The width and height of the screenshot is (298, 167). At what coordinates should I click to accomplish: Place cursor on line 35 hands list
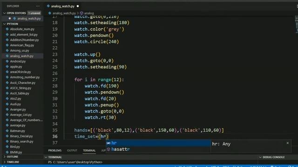[149, 130]
